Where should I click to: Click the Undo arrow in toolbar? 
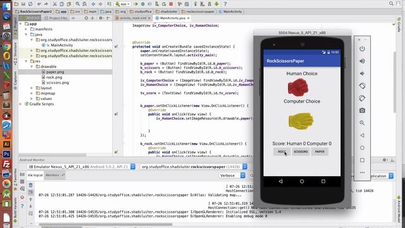pos(39,4)
